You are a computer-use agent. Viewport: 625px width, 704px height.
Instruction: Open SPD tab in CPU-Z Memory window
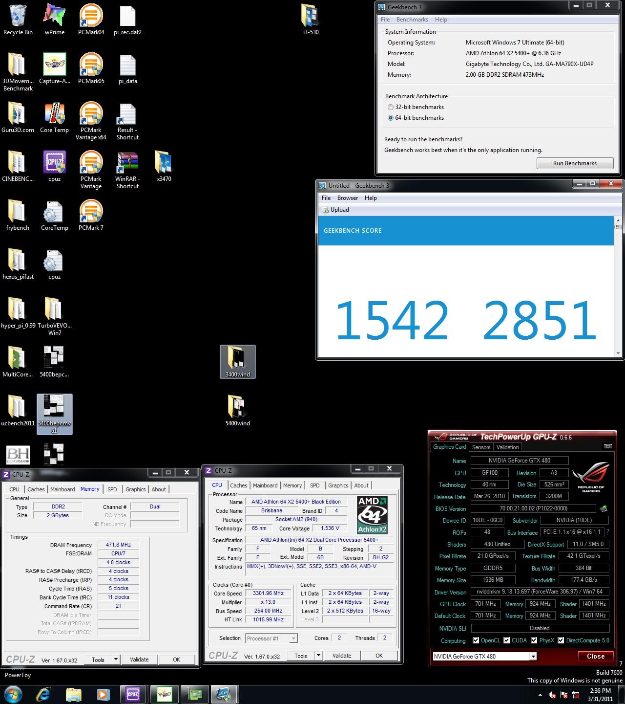pos(112,489)
